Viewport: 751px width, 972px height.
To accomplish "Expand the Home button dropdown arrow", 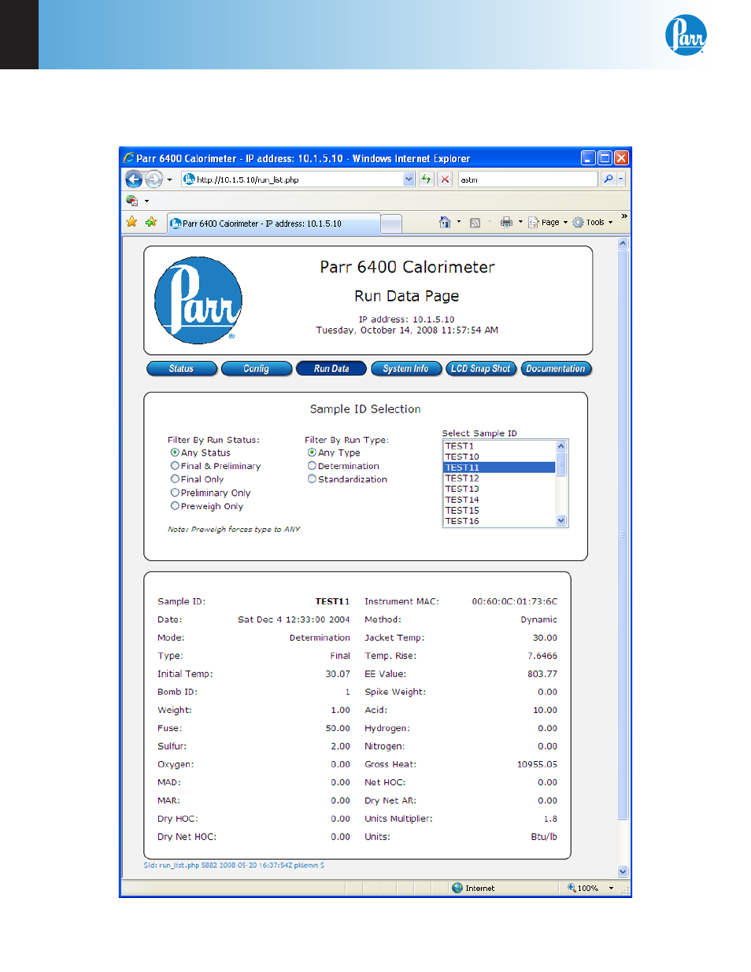I will (459, 223).
